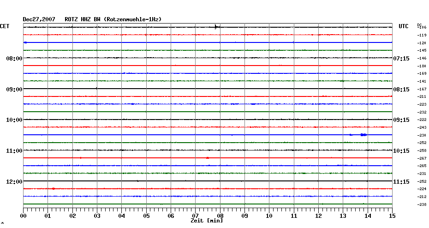Click the DC offset value -141
This screenshot has width=429, height=228.
click(x=422, y=82)
